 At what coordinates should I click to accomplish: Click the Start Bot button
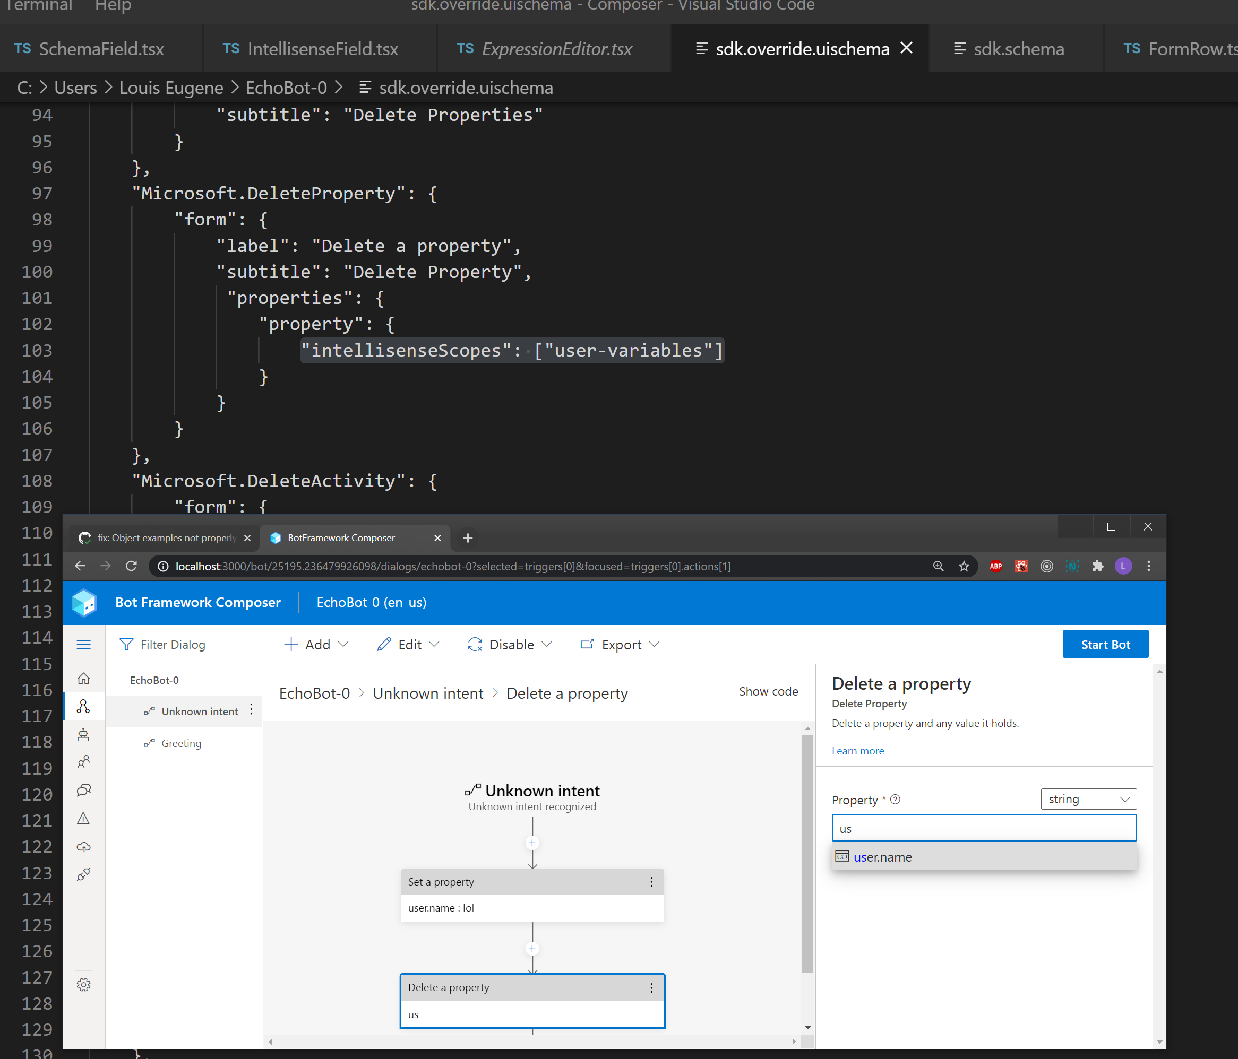(1105, 645)
